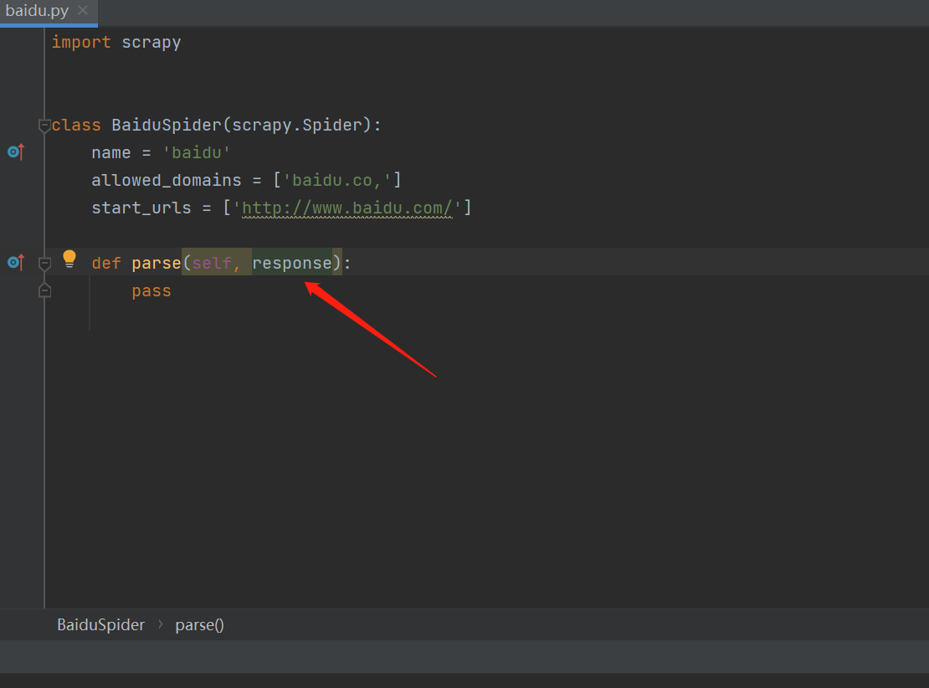Click the name variable assignment

point(110,153)
